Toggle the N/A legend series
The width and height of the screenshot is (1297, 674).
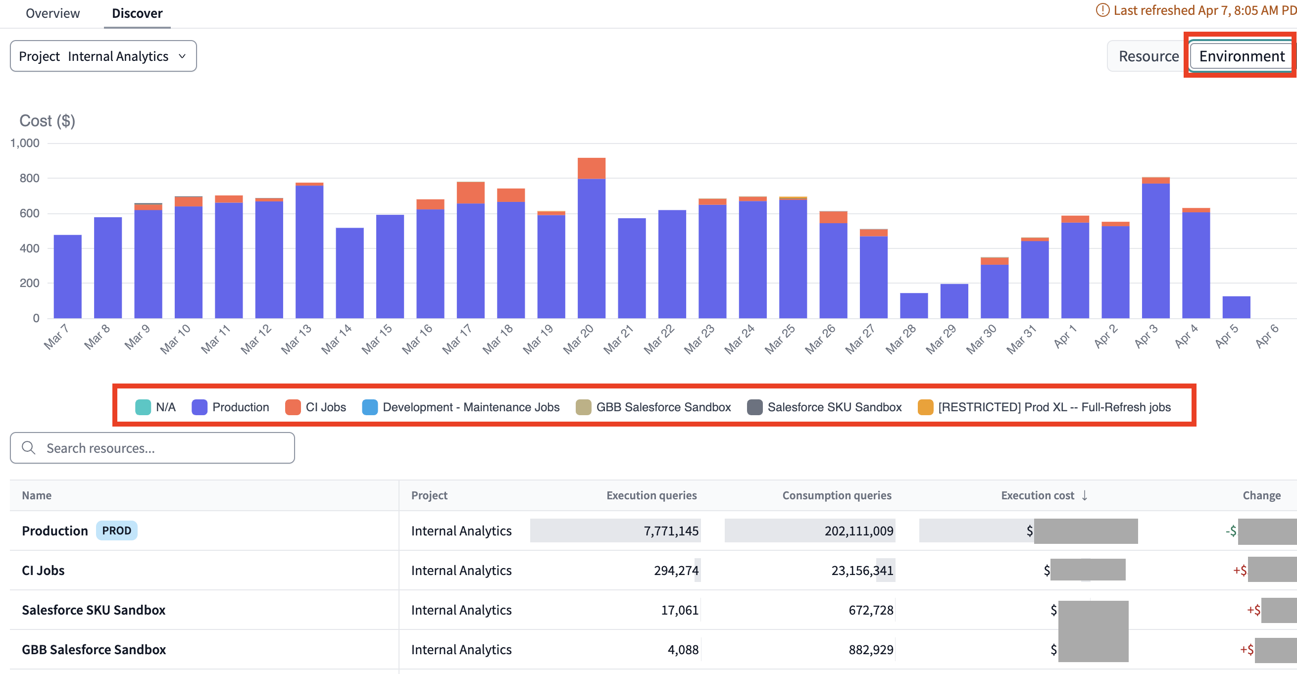(143, 407)
